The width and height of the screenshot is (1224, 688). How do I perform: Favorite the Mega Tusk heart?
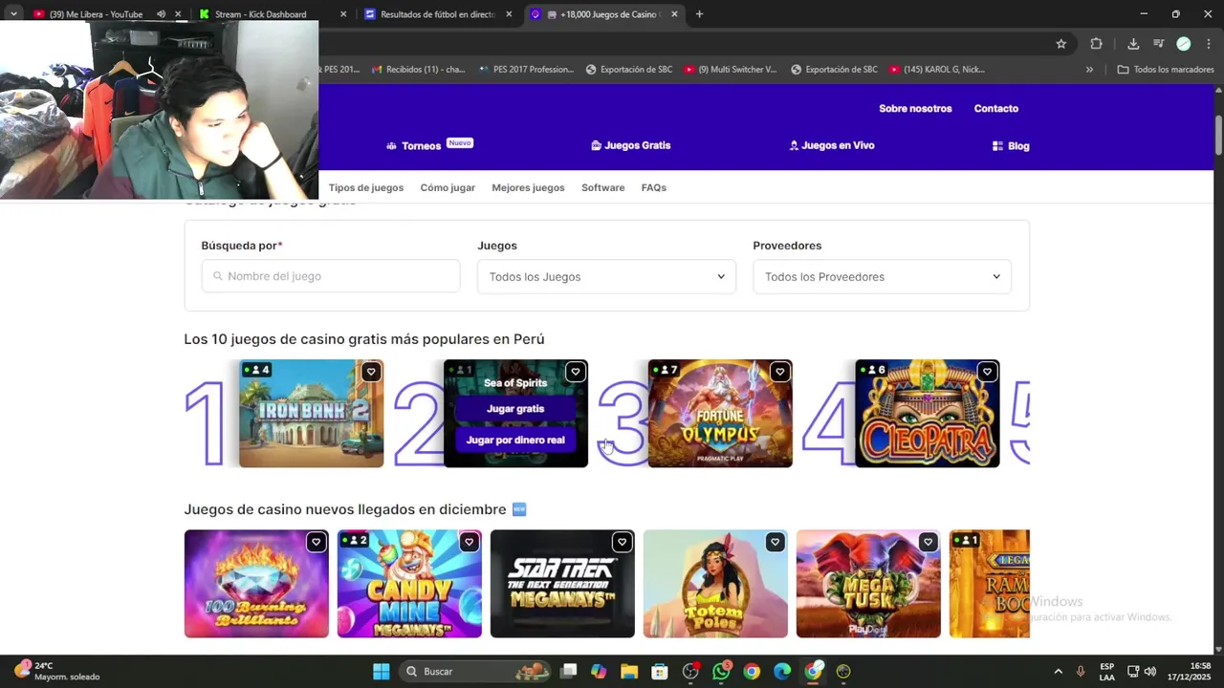[928, 542]
